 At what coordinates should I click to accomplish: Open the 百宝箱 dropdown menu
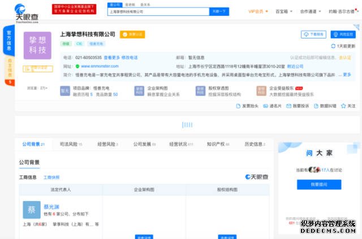[x=284, y=11]
